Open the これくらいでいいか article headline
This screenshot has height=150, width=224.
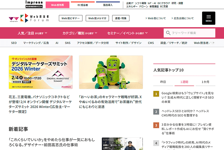(x=52, y=142)
